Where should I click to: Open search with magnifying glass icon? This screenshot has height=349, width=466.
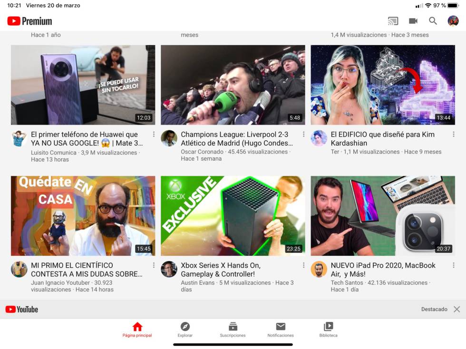(x=433, y=21)
